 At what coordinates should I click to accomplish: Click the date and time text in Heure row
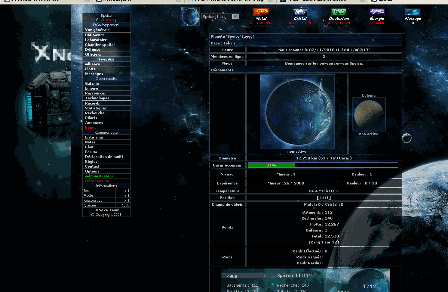tap(324, 50)
